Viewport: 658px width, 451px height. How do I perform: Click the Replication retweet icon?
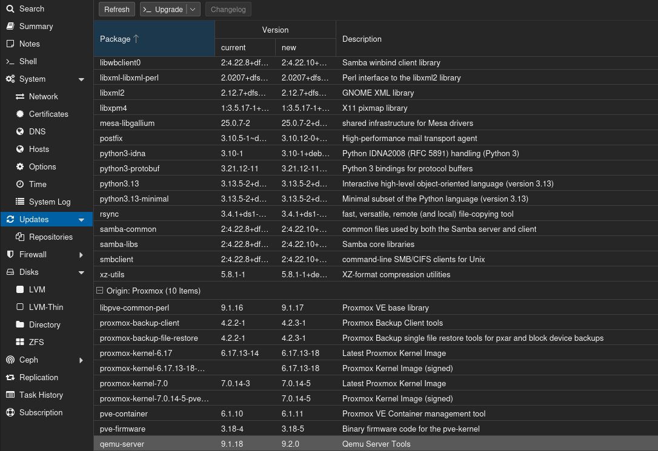[10, 377]
